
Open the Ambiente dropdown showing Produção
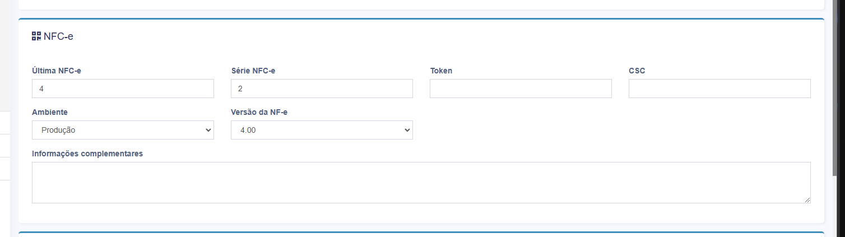click(123, 130)
